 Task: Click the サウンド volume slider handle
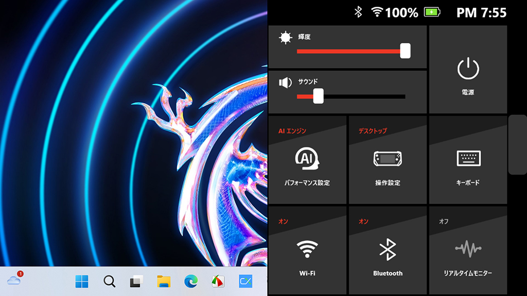tap(318, 96)
